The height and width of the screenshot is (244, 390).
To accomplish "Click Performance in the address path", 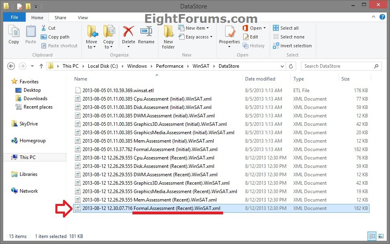I will pos(170,66).
